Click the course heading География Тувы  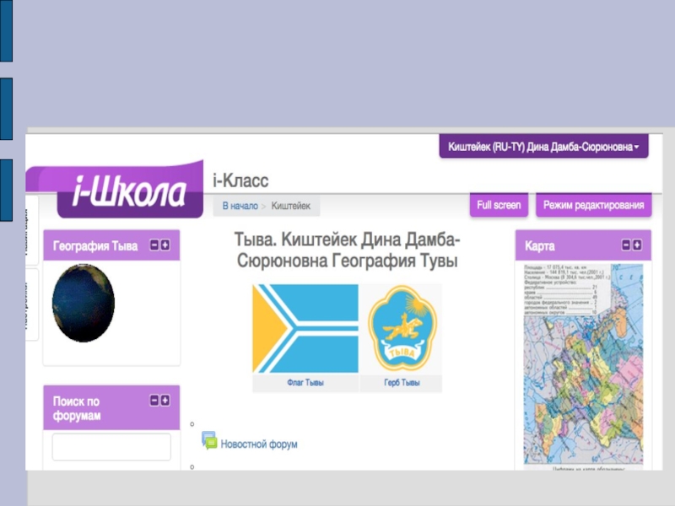pos(348,250)
